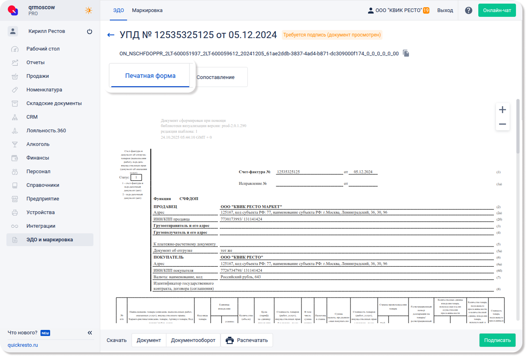Screen dimensions: 526x356
Task: Open help question mark icon
Action: tap(468, 10)
